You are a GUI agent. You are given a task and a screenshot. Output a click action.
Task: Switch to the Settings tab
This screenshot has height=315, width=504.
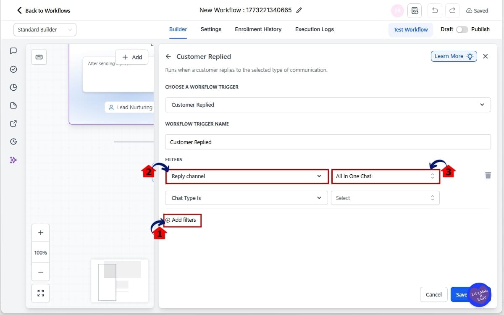211,29
